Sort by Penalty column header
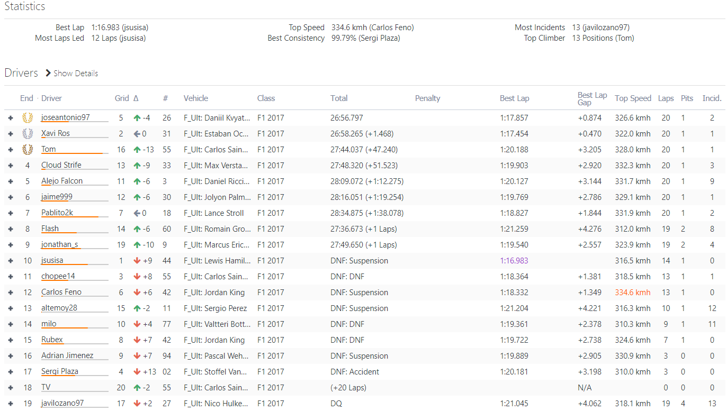 [x=428, y=98]
